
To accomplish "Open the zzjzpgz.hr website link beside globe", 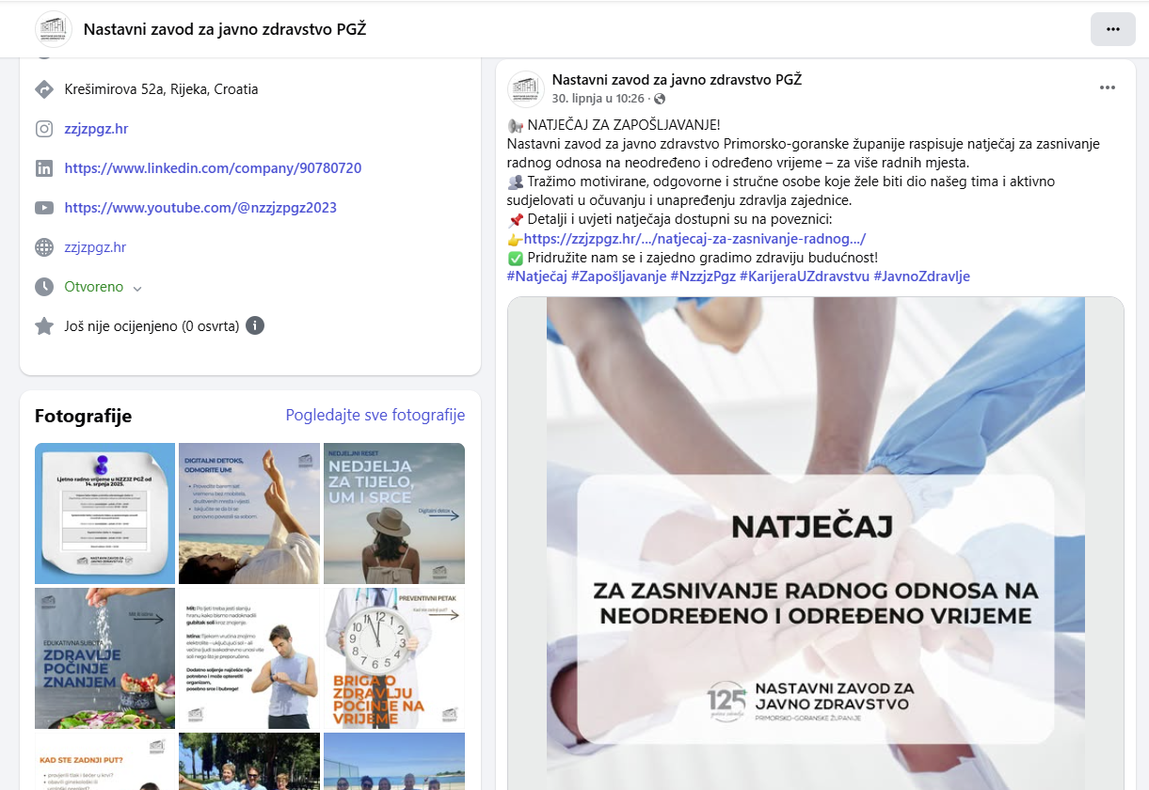I will pos(95,247).
